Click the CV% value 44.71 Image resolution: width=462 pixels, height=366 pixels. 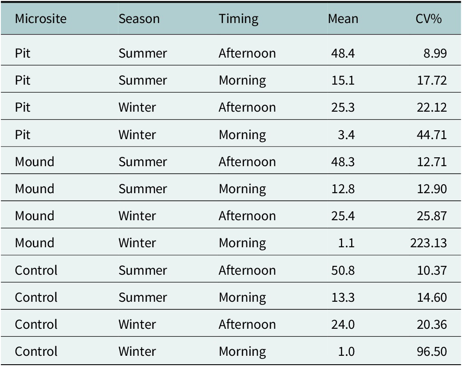(x=432, y=135)
